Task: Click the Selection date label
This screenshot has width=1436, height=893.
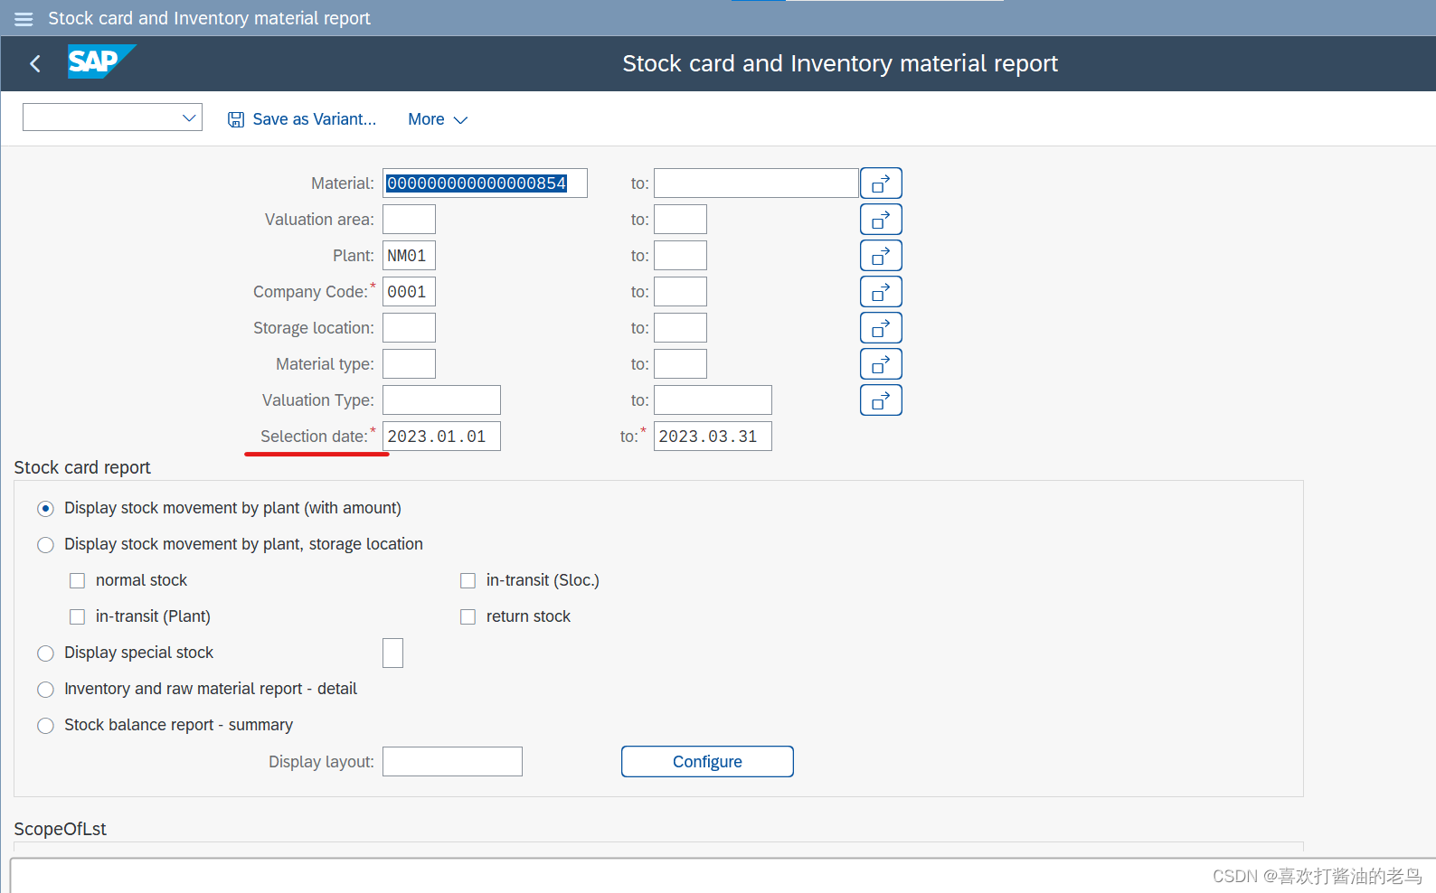Action: point(314,437)
